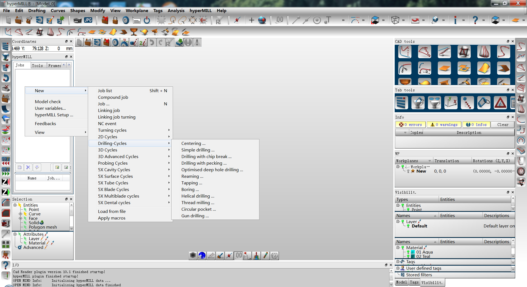Click the printer icon in top toolbar

(77, 20)
